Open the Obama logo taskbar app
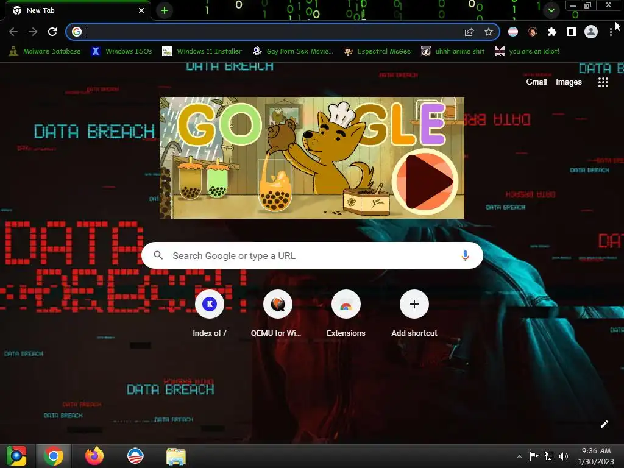 (135, 456)
